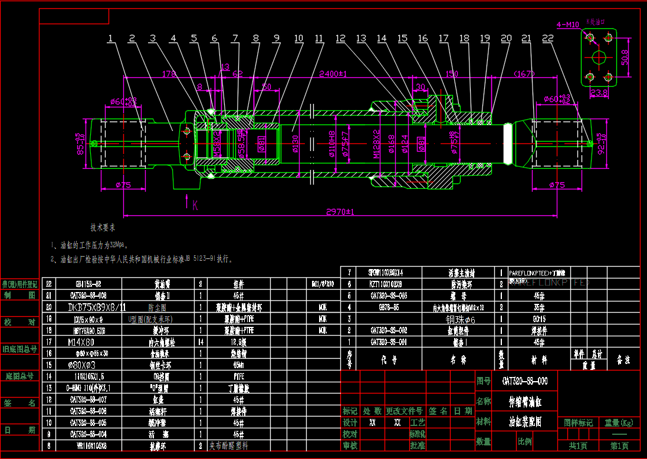Click the 2400±1 stroke dimension text
This screenshot has height=459, width=647.
coord(333,74)
